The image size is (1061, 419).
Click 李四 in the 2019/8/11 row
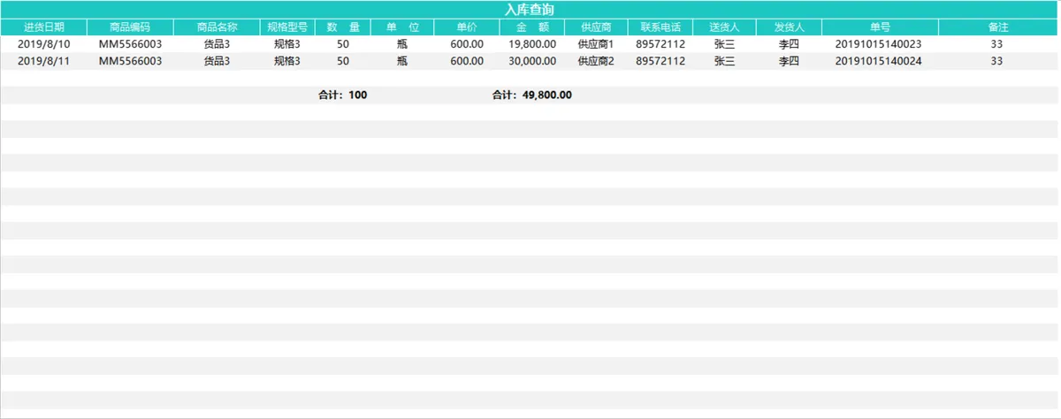click(x=789, y=61)
